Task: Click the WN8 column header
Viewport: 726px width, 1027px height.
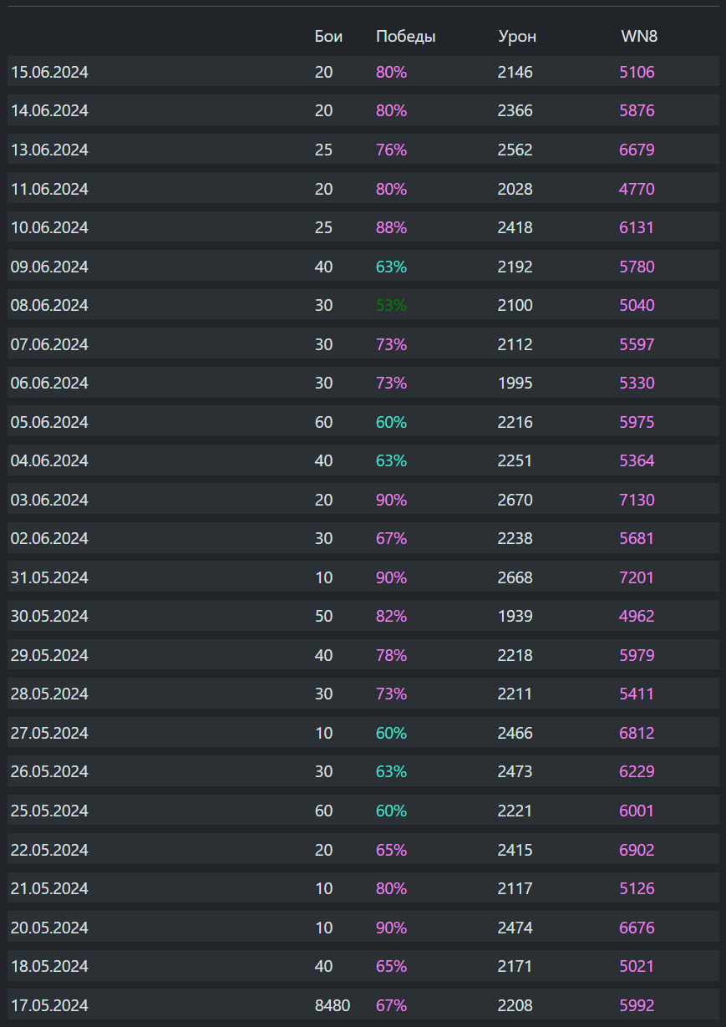Action: [x=639, y=36]
